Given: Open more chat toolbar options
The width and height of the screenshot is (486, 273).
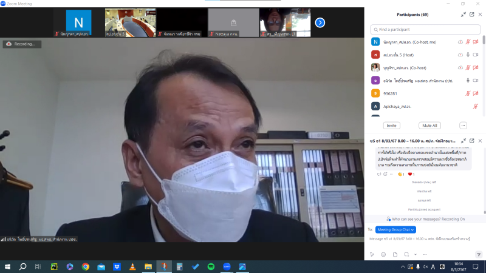Looking at the screenshot, I should click(425, 254).
